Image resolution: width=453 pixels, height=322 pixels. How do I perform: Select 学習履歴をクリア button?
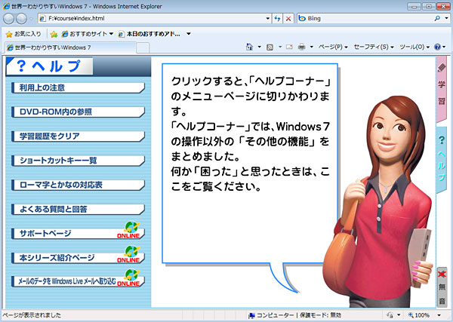(78, 136)
